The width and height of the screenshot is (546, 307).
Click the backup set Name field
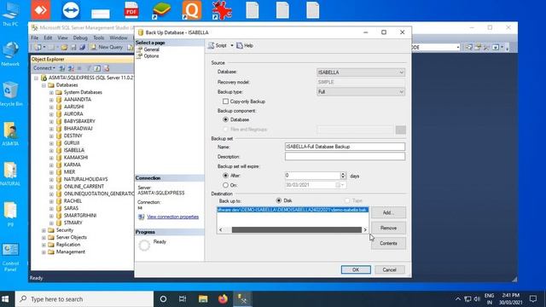[345, 147]
